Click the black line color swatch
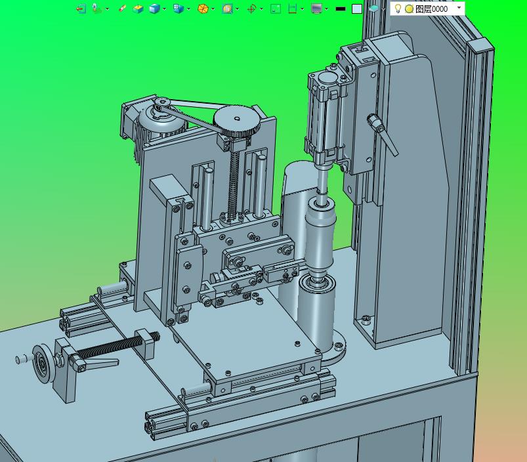527x462 pixels. pyautogui.click(x=341, y=9)
